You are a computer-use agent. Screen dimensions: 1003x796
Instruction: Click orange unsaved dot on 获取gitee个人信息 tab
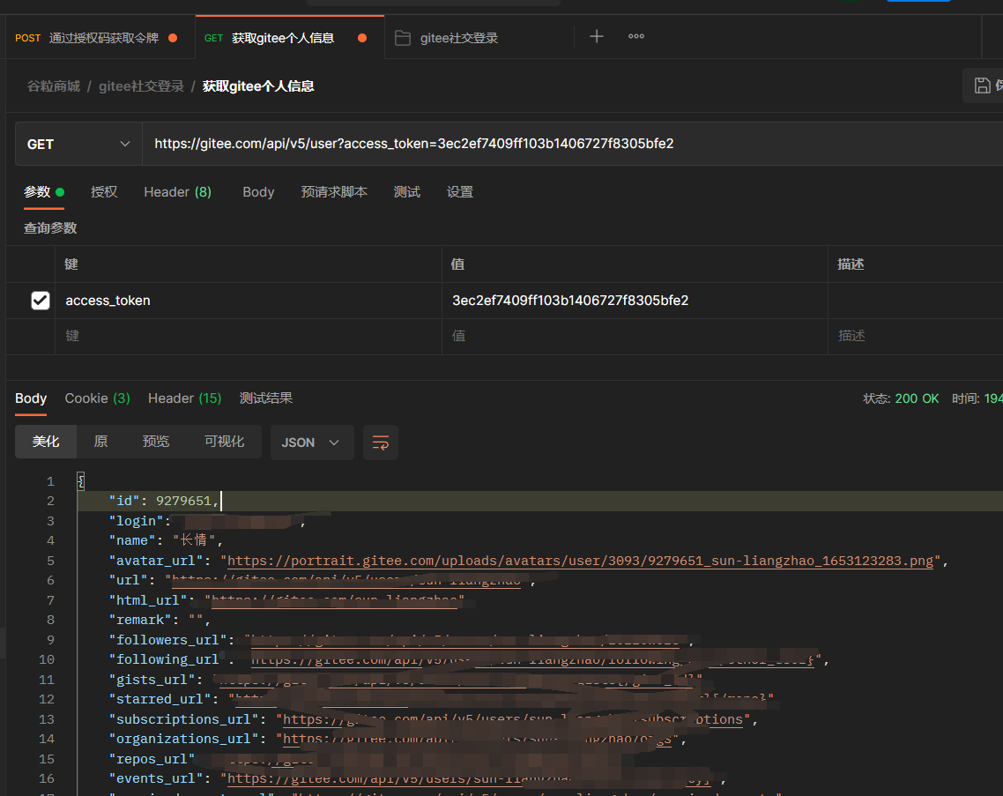[362, 38]
